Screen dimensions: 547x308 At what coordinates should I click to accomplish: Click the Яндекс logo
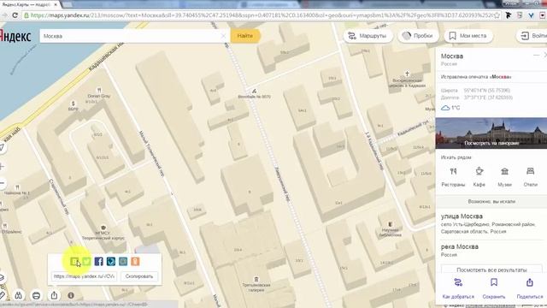coord(15,36)
